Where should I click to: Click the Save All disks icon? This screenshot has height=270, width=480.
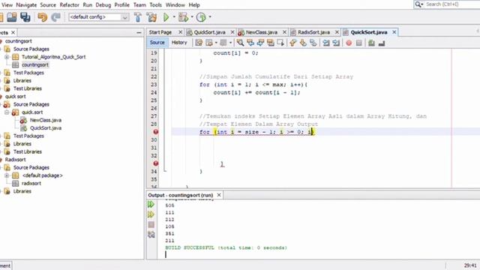point(25,17)
